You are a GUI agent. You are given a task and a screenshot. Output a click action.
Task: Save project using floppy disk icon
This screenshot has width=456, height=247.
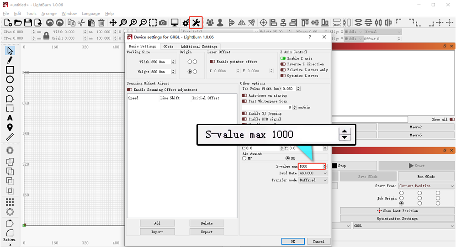tap(28, 23)
